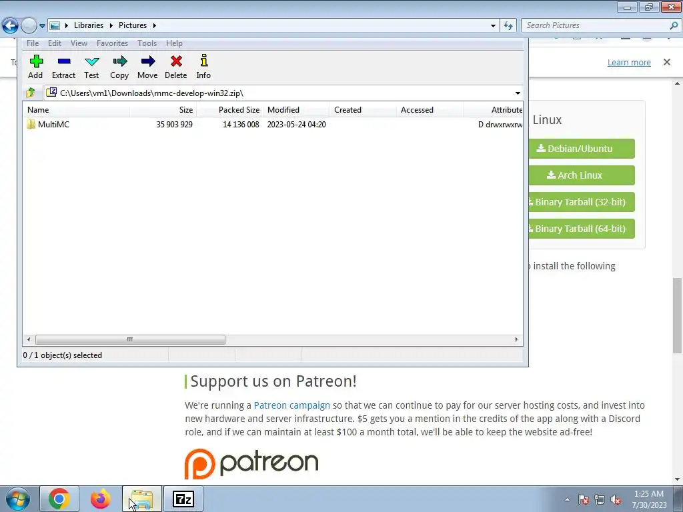Switch to Google Chrome from the taskbar

point(59,499)
